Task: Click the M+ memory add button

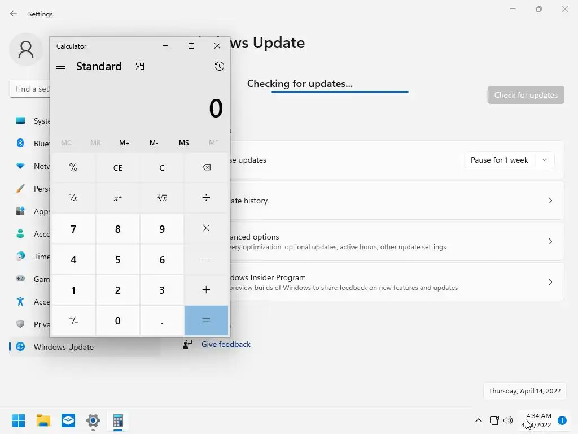Action: tap(124, 143)
